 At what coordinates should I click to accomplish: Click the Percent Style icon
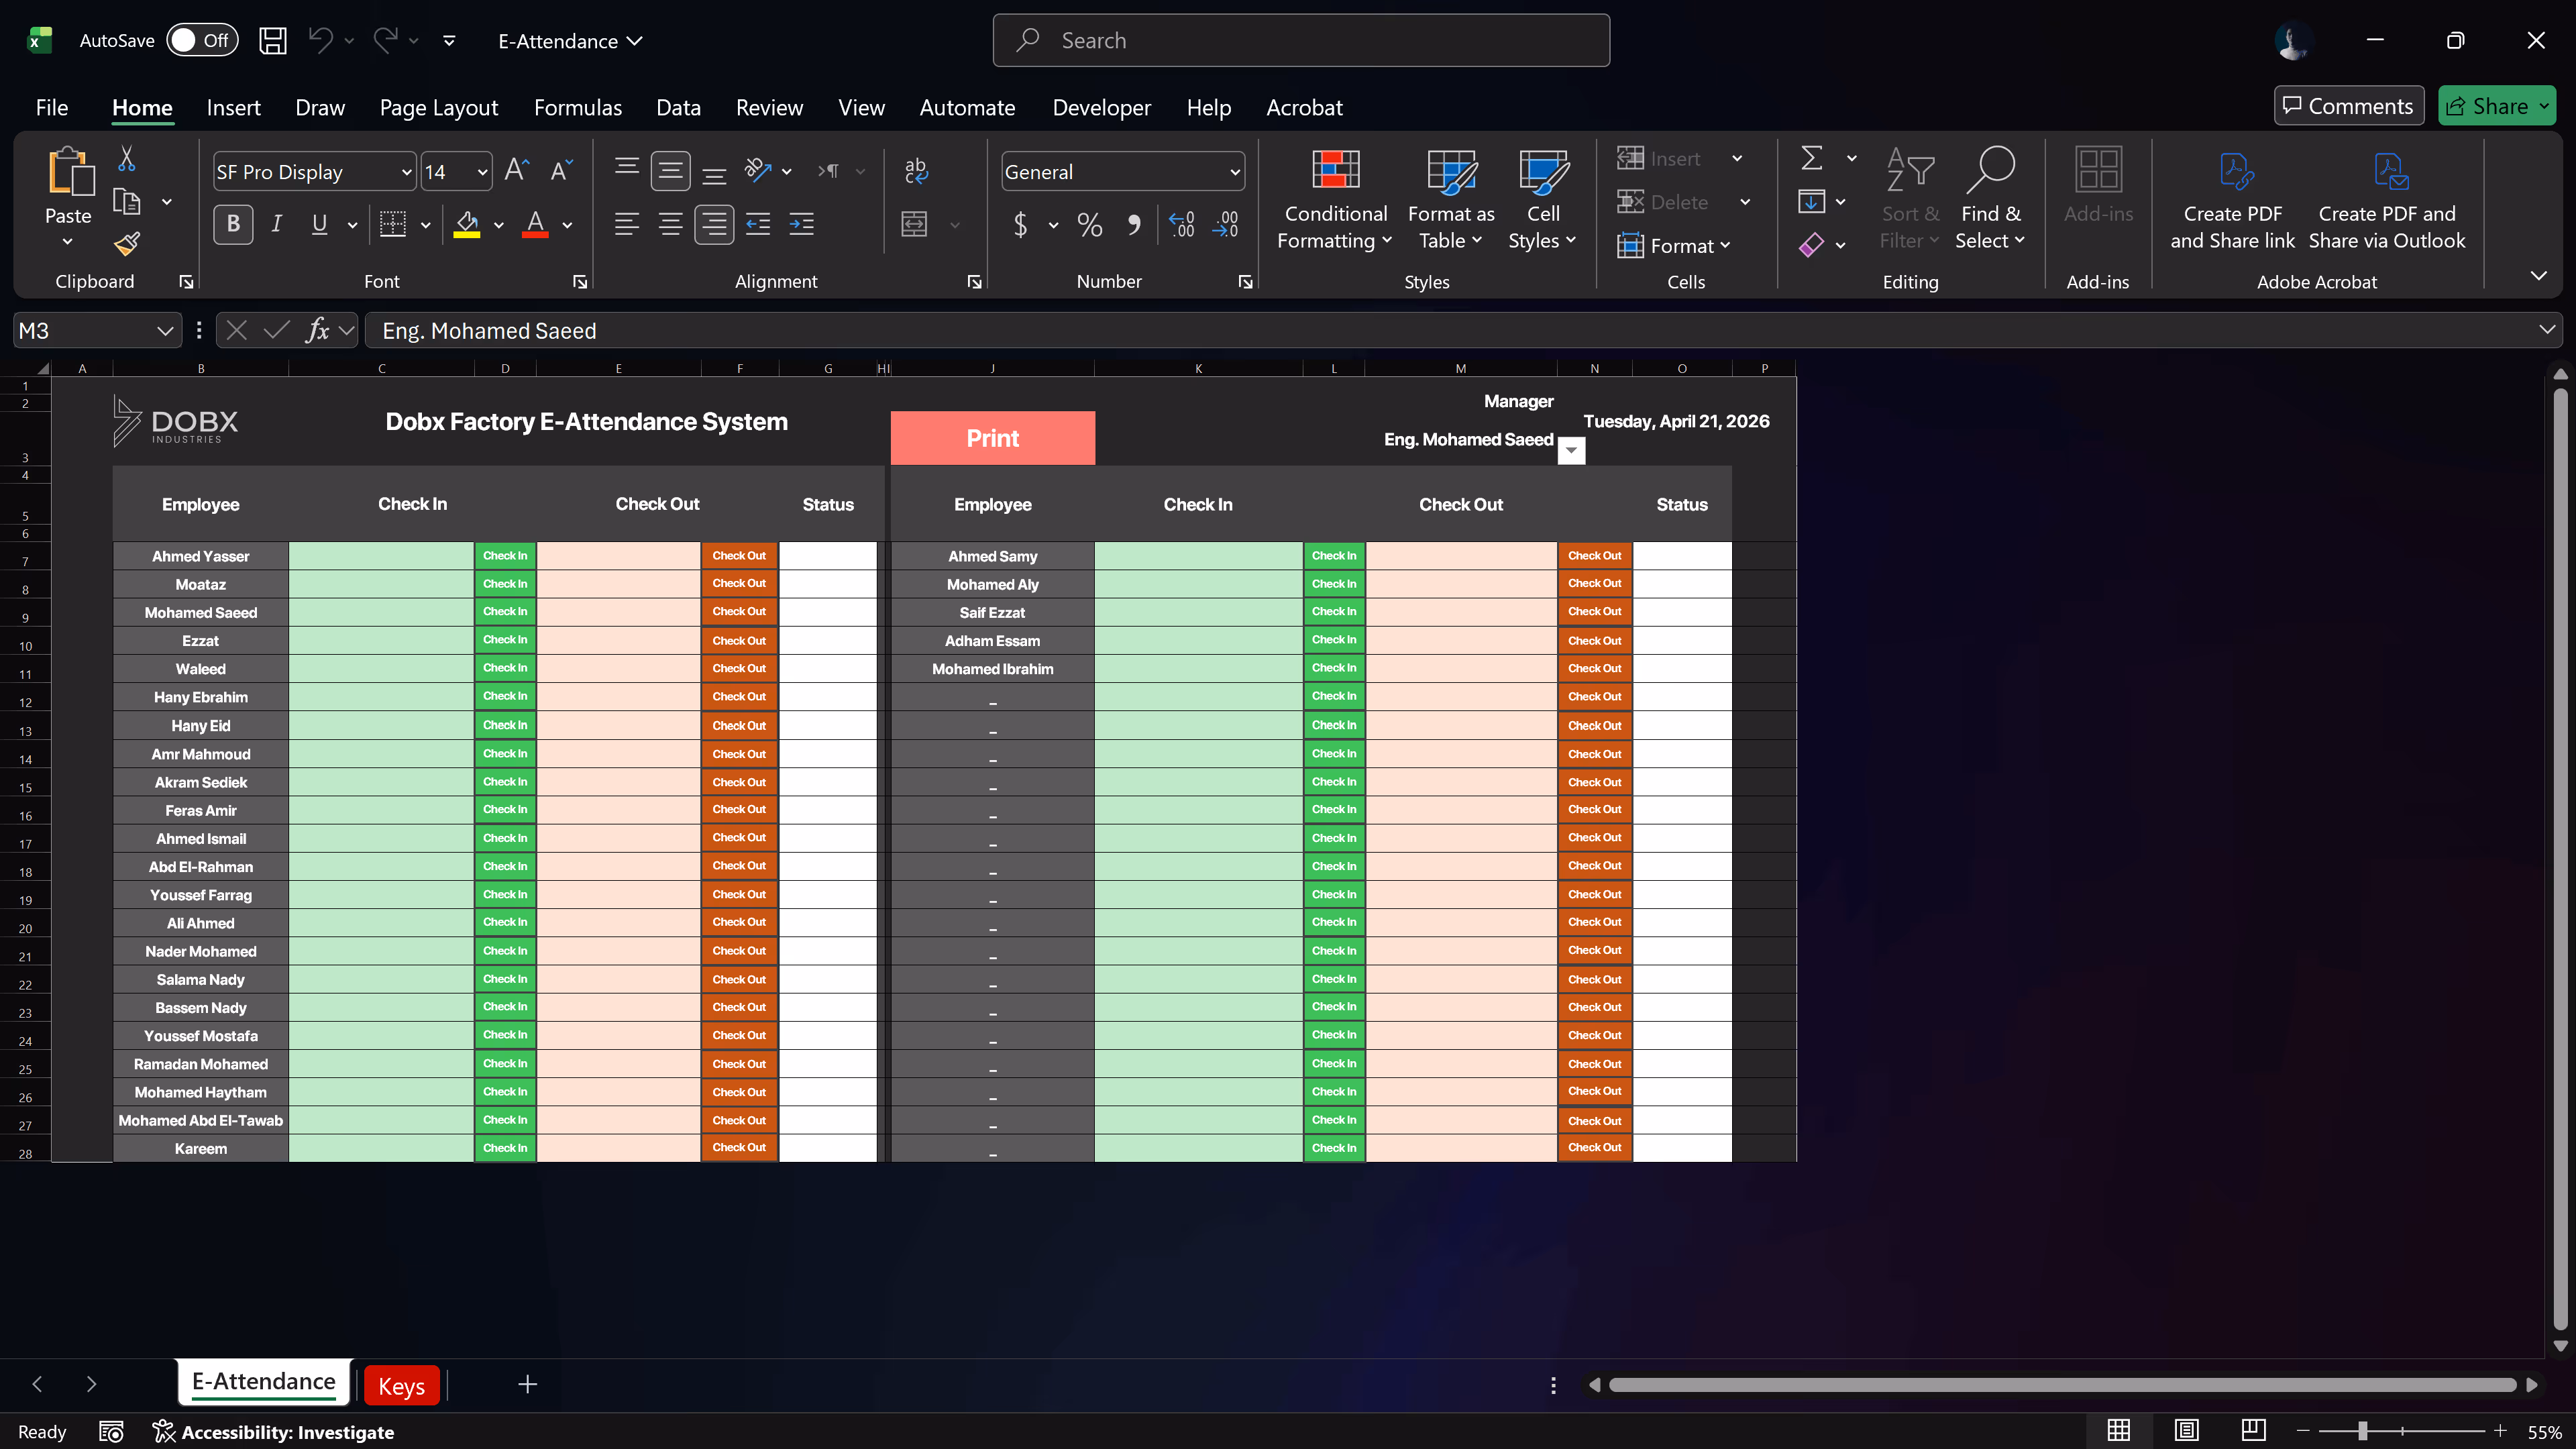pyautogui.click(x=1090, y=224)
